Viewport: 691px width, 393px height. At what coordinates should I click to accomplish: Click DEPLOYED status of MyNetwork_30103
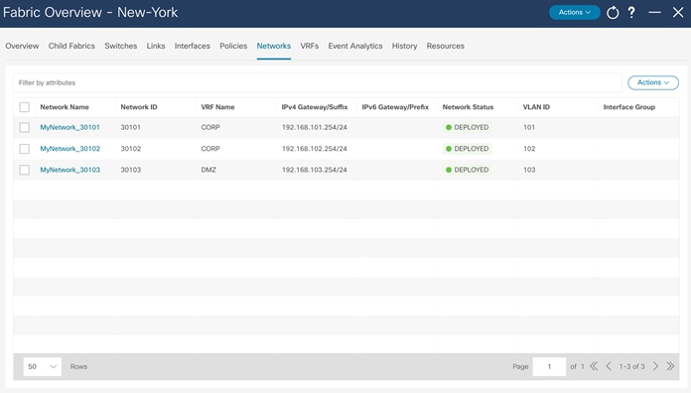pyautogui.click(x=468, y=170)
